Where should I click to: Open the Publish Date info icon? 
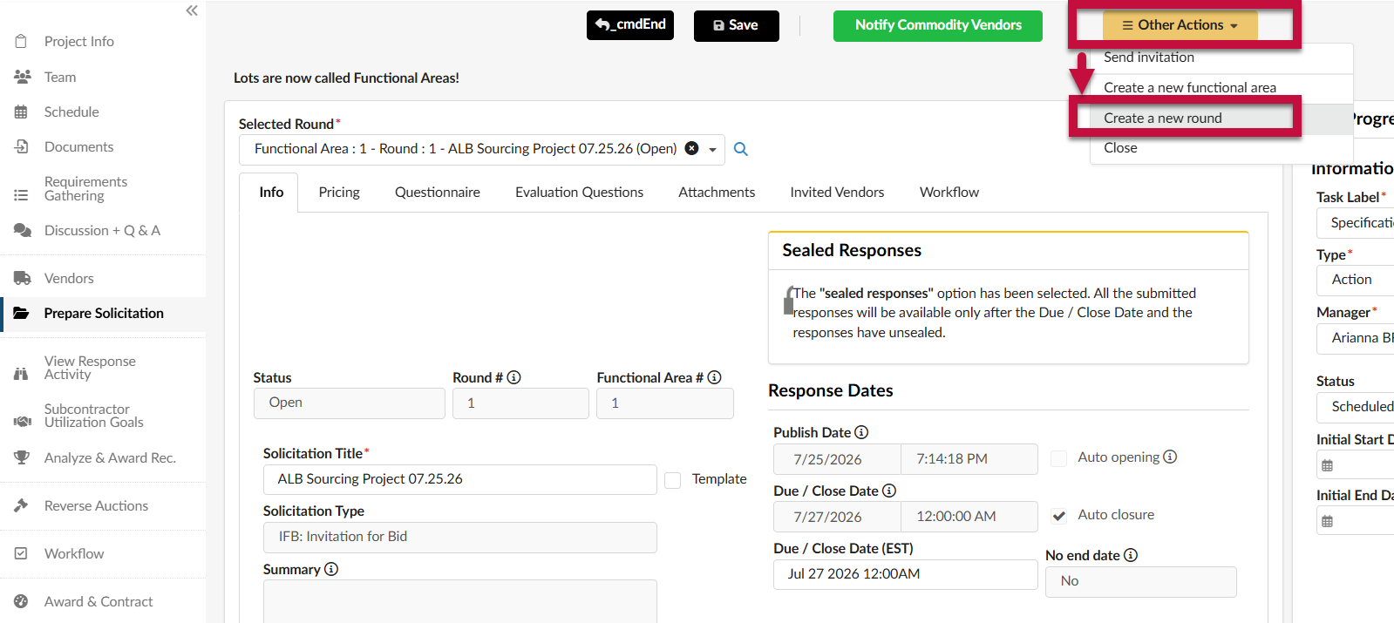861,432
